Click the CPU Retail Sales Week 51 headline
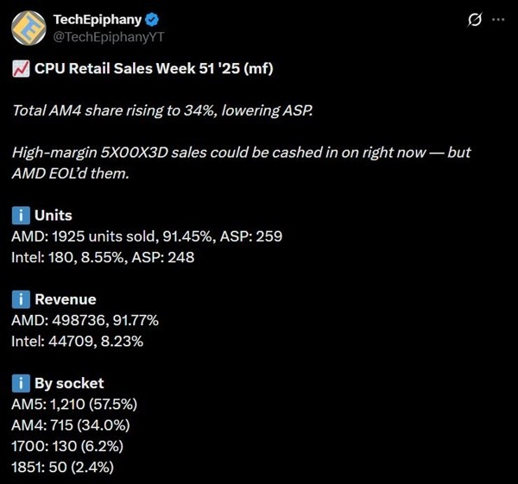518x484 pixels. click(x=154, y=69)
